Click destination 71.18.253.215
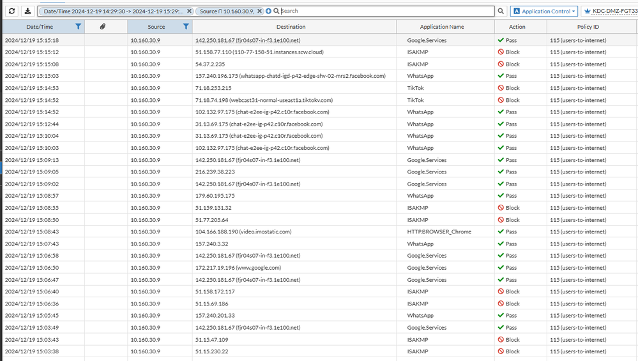Image resolution: width=638 pixels, height=361 pixels. pyautogui.click(x=213, y=88)
